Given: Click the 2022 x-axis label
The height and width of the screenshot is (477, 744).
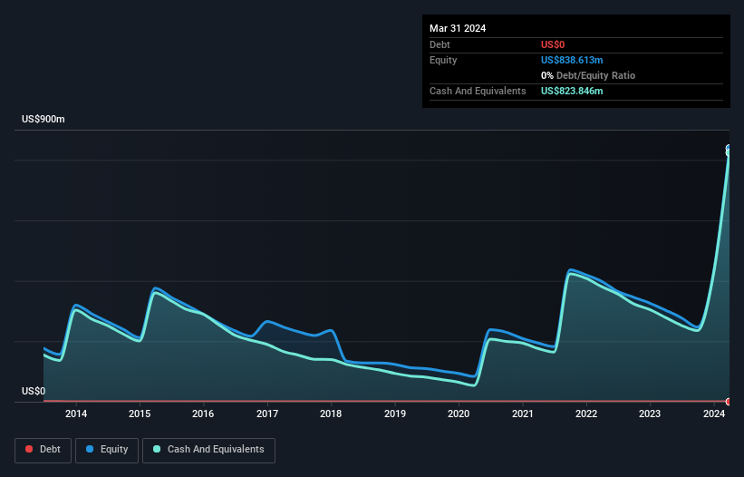Looking at the screenshot, I should (586, 414).
